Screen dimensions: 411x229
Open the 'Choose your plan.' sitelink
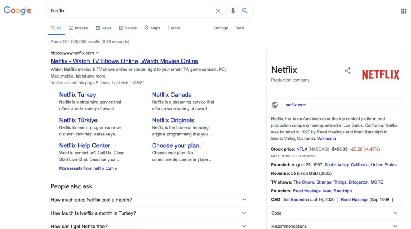tap(177, 145)
